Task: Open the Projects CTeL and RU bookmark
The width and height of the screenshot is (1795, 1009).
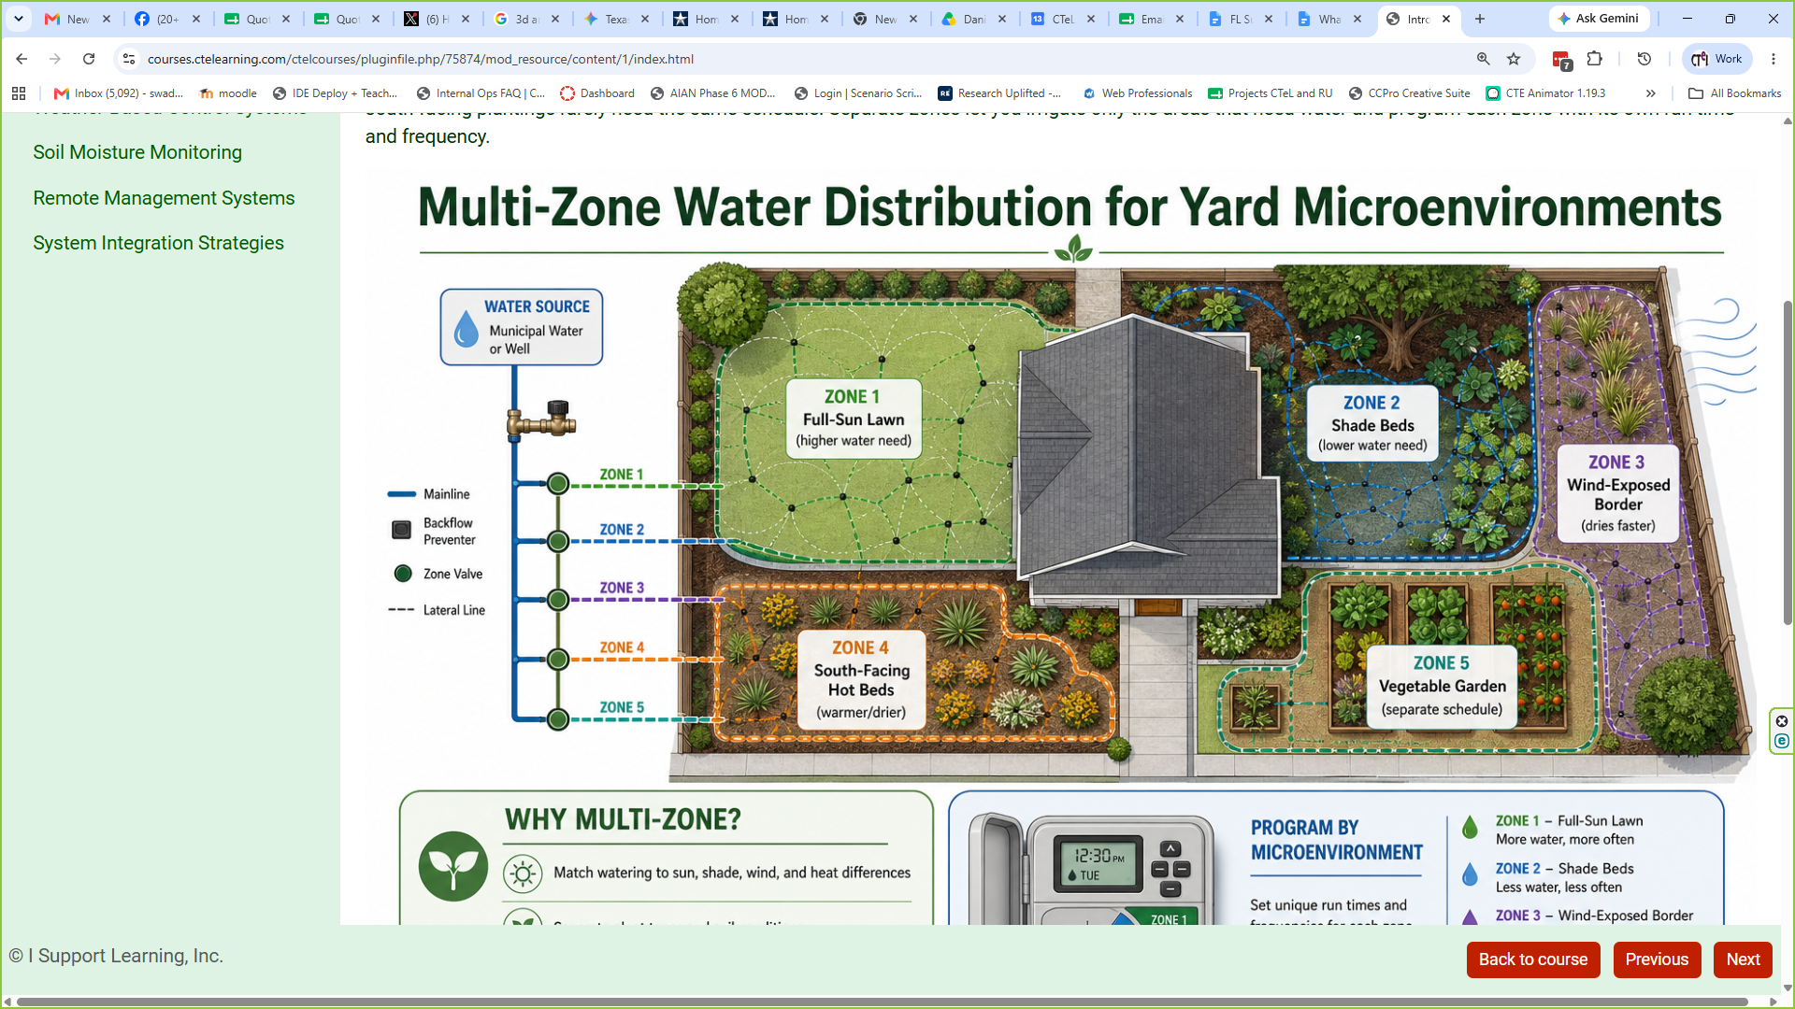Action: pos(1271,93)
